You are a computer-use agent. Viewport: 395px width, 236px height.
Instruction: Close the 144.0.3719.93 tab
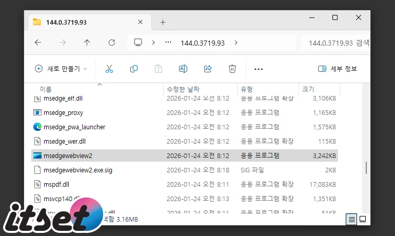(141, 22)
